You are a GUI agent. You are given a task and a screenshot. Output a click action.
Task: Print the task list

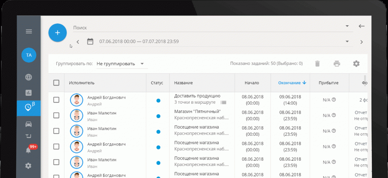click(x=337, y=64)
